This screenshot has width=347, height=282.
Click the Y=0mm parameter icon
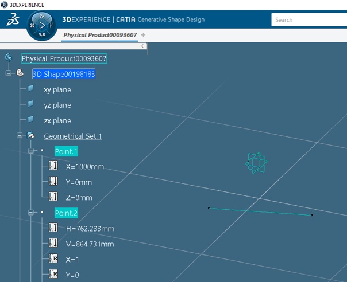[x=53, y=181]
